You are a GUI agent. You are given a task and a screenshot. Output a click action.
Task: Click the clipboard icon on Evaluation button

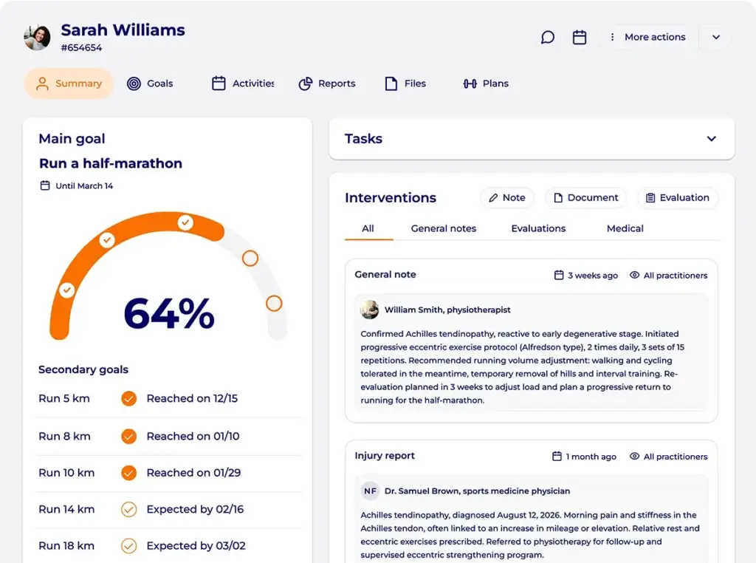click(650, 198)
